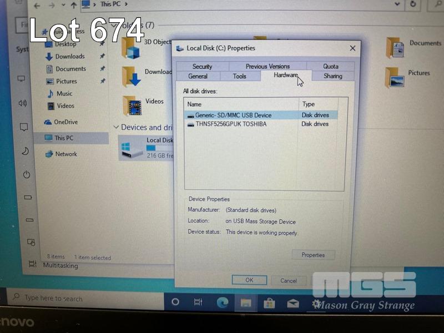
Task: Click the Local Disk drive icon
Action: (x=132, y=150)
